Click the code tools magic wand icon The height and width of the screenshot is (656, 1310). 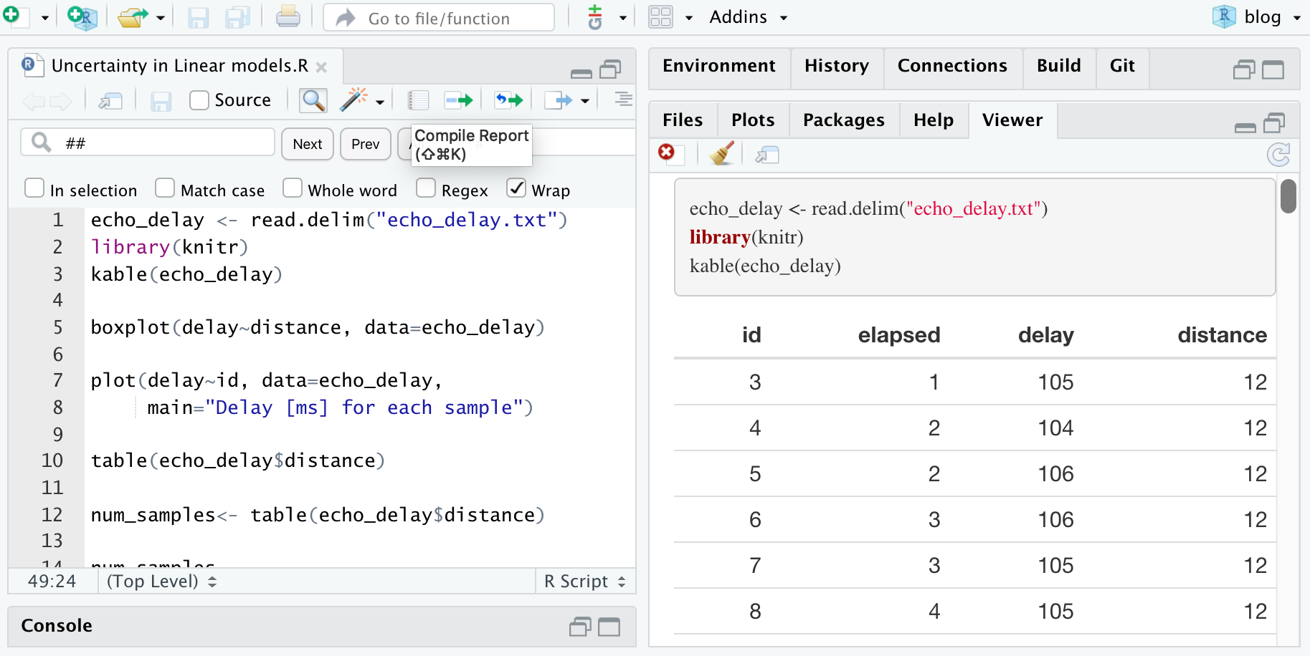[354, 100]
